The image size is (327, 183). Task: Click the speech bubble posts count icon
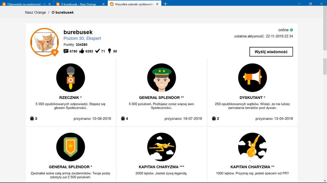click(66, 51)
